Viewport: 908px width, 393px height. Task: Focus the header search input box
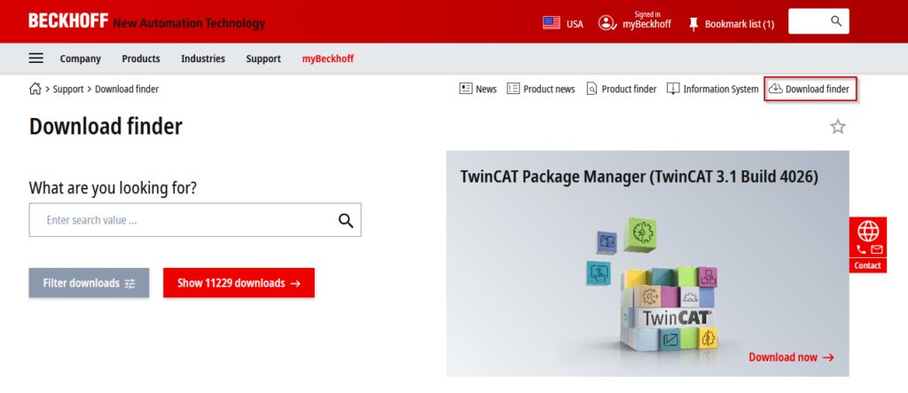click(x=818, y=21)
